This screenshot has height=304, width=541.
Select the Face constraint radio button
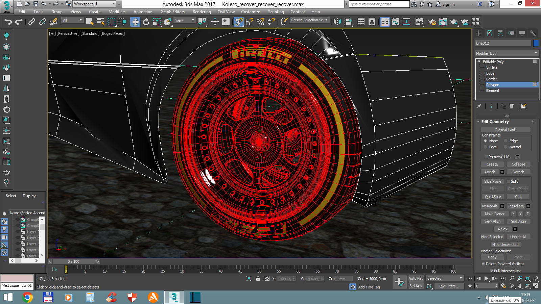(x=486, y=147)
